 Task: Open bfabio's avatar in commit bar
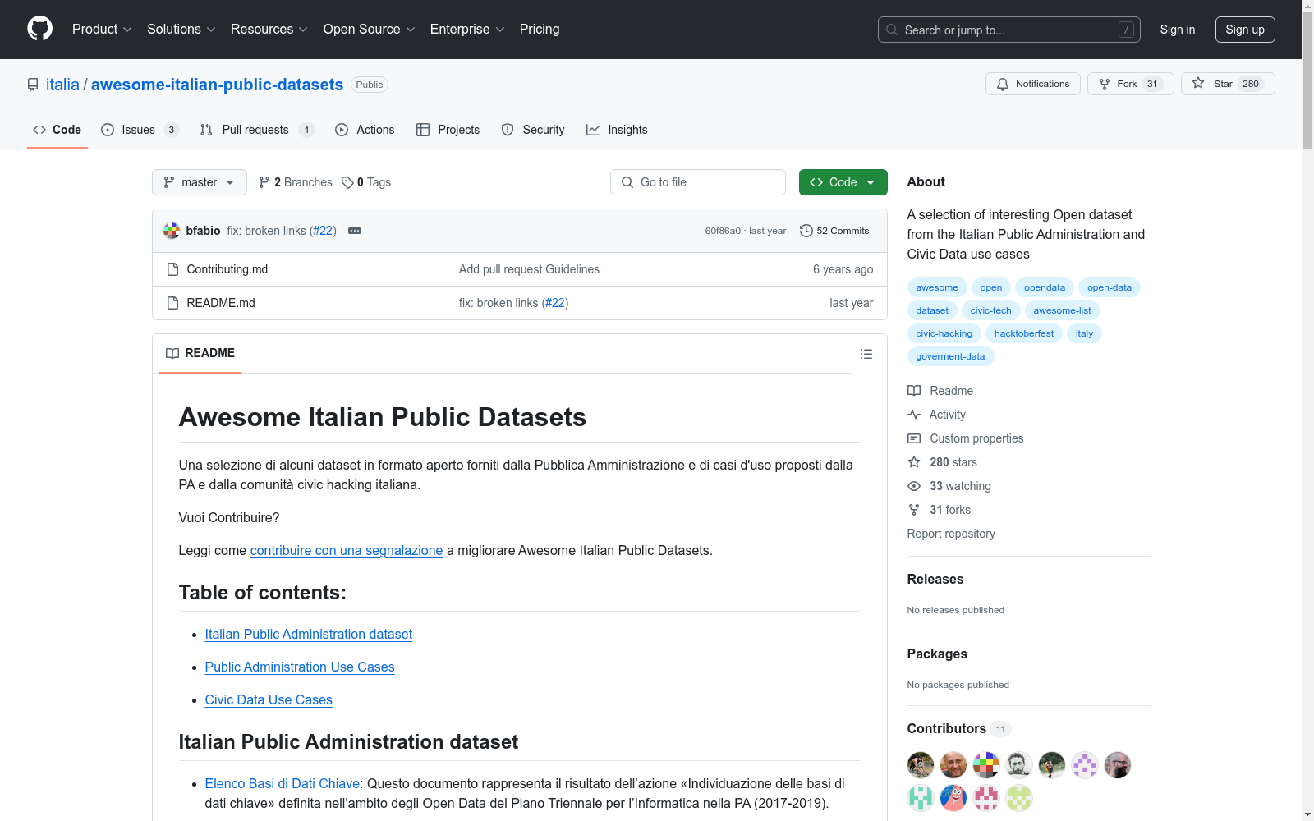click(172, 231)
